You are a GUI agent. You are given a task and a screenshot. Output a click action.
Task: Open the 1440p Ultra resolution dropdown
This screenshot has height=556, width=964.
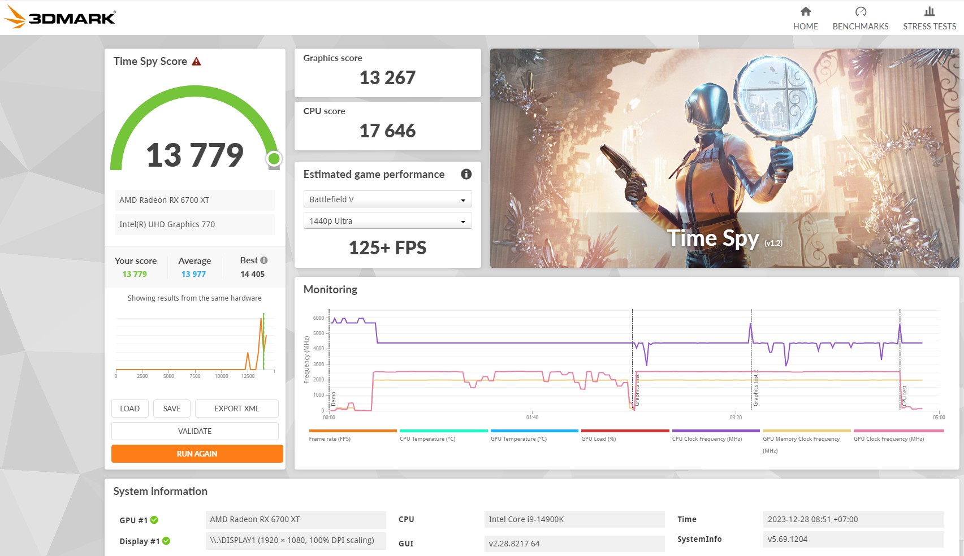click(x=387, y=221)
